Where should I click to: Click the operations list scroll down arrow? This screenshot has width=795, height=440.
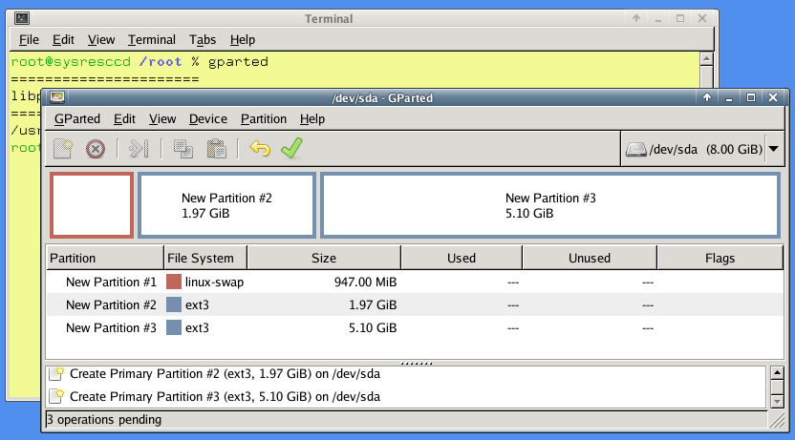point(777,402)
